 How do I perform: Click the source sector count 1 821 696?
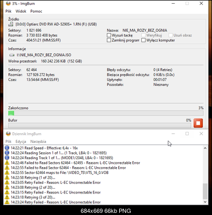pyautogui.click(x=34, y=30)
